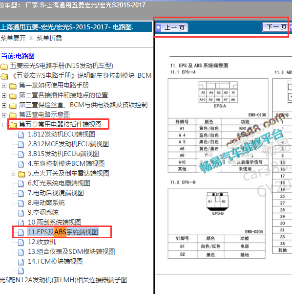This screenshot has width=292, height=294.
Task: Select 第四章电路示意图 chapter
Action: click(x=44, y=114)
